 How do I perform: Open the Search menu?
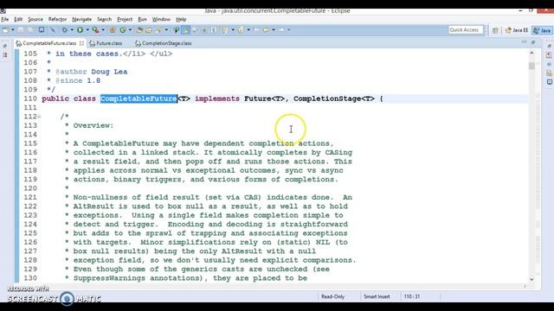[x=104, y=19]
